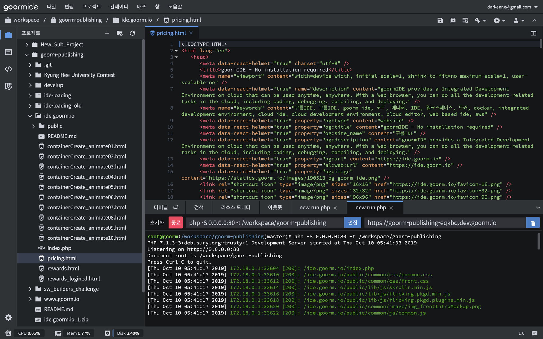543x339 pixels.
Task: Collapse the ide.goorm.io folder
Action: [30, 116]
